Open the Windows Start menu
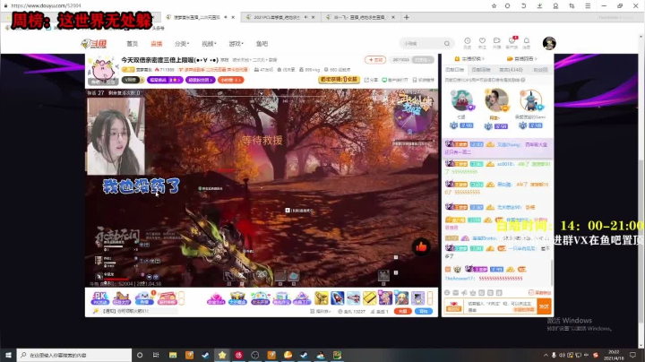Image resolution: width=645 pixels, height=362 pixels. tap(8, 355)
